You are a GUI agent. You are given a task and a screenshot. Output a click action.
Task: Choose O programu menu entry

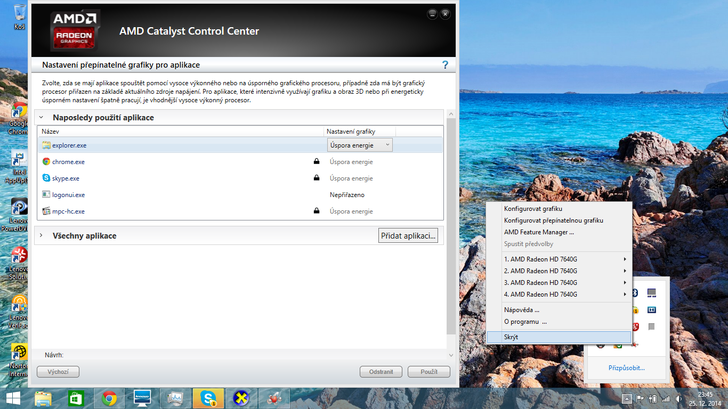525,322
